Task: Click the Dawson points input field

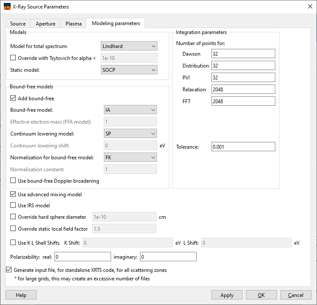Action: pyautogui.click(x=243, y=54)
